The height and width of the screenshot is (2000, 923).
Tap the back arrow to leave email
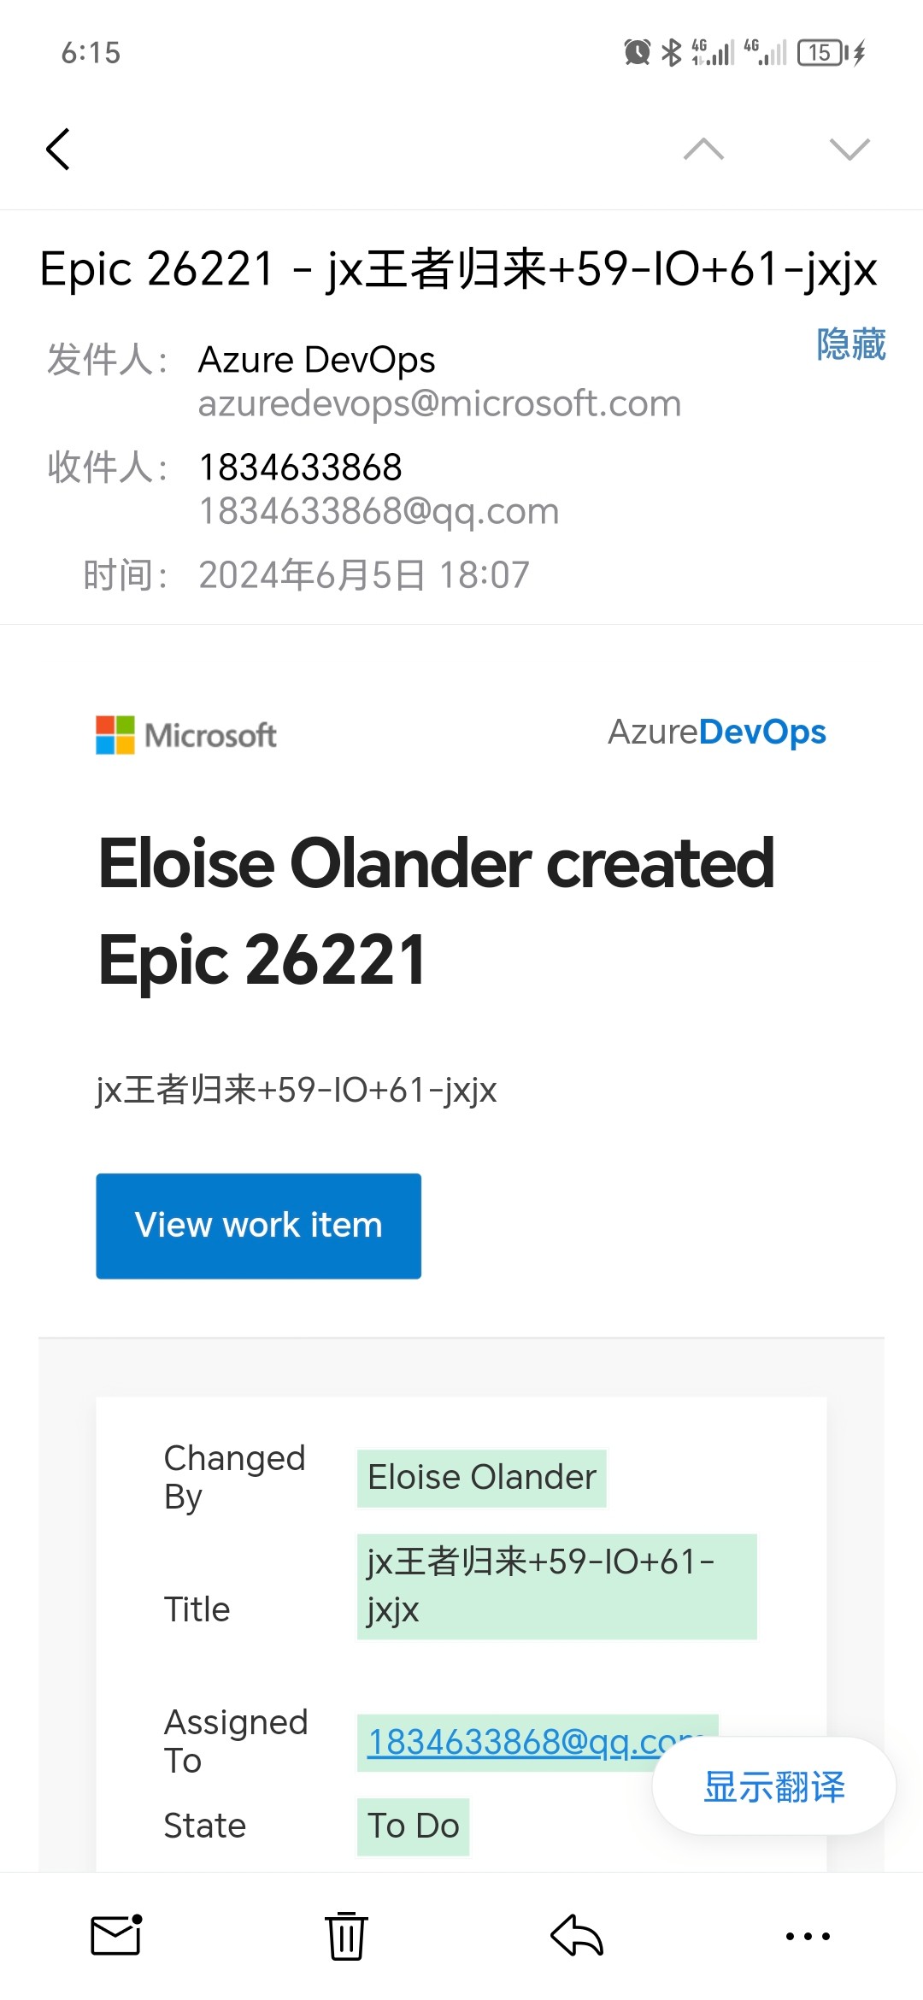pyautogui.click(x=58, y=150)
